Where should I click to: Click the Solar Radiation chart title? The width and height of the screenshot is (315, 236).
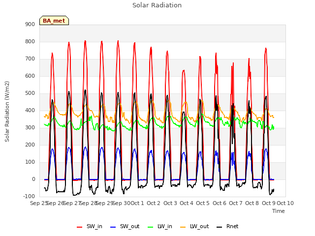[x=157, y=5]
